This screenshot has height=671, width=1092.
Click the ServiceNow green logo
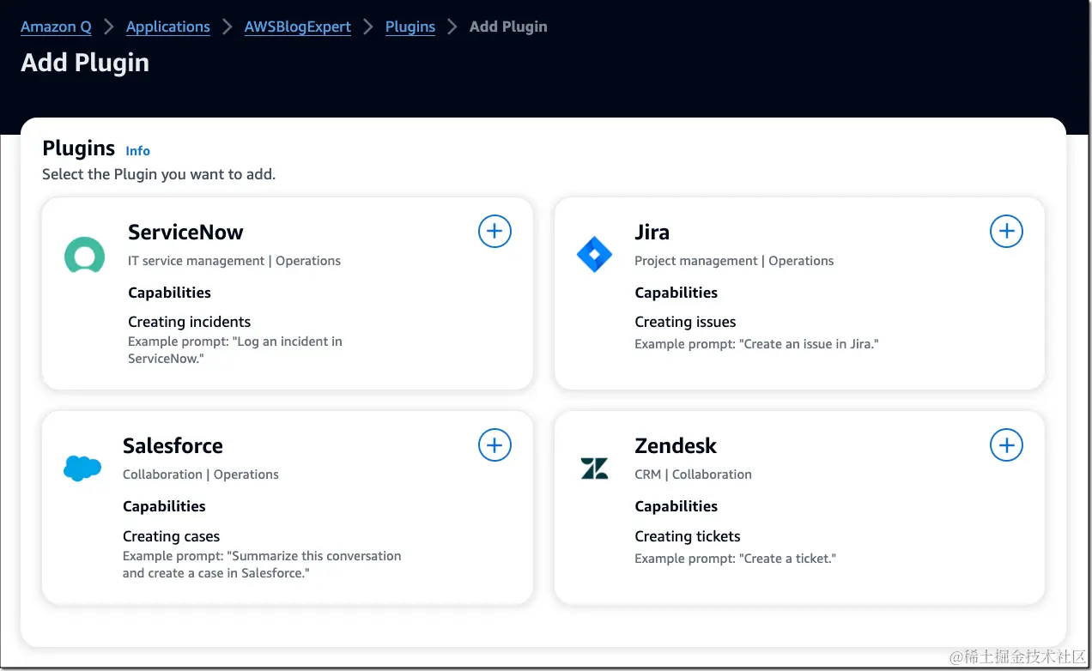(x=84, y=256)
